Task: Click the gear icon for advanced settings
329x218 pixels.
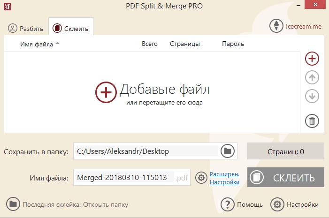Action: point(201,178)
